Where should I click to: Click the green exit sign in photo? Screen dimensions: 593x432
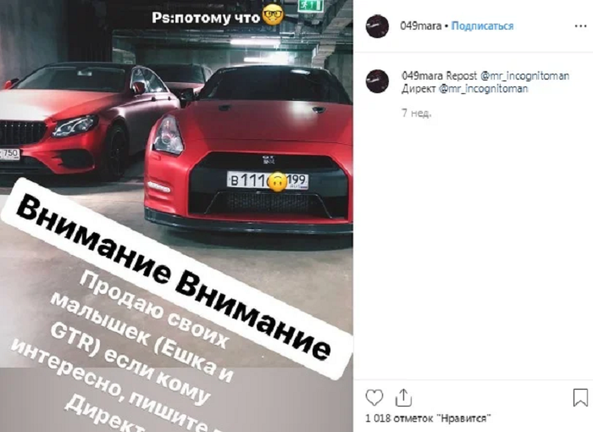pos(311,6)
